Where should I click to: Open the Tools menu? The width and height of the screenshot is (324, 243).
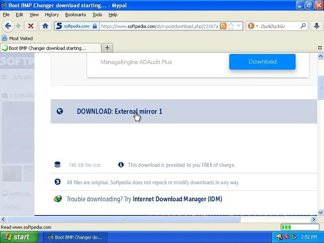tap(97, 15)
